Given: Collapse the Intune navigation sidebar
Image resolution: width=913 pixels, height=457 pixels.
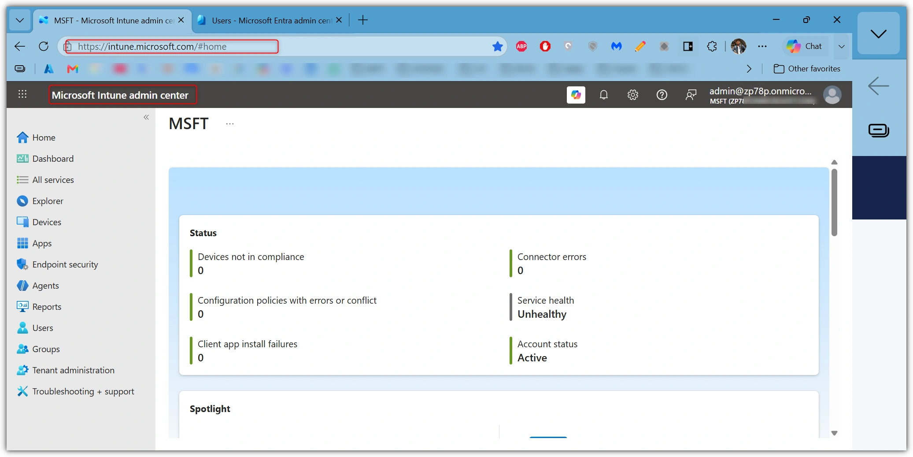Looking at the screenshot, I should tap(146, 117).
